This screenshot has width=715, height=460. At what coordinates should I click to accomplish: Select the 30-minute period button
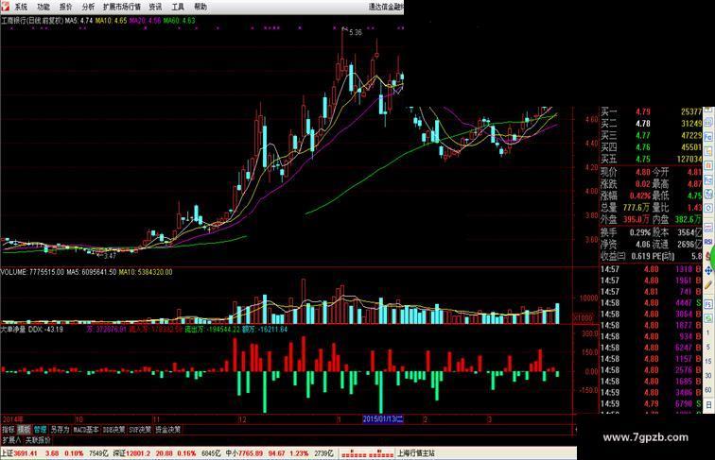708,376
